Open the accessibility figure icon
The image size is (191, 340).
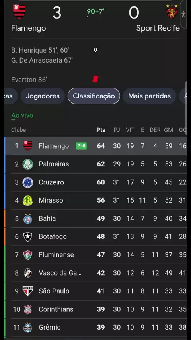(183, 14)
